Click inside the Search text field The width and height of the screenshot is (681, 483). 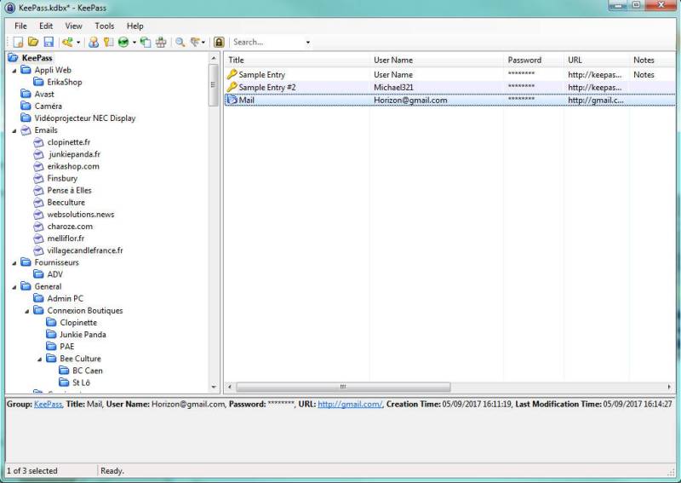(x=266, y=42)
